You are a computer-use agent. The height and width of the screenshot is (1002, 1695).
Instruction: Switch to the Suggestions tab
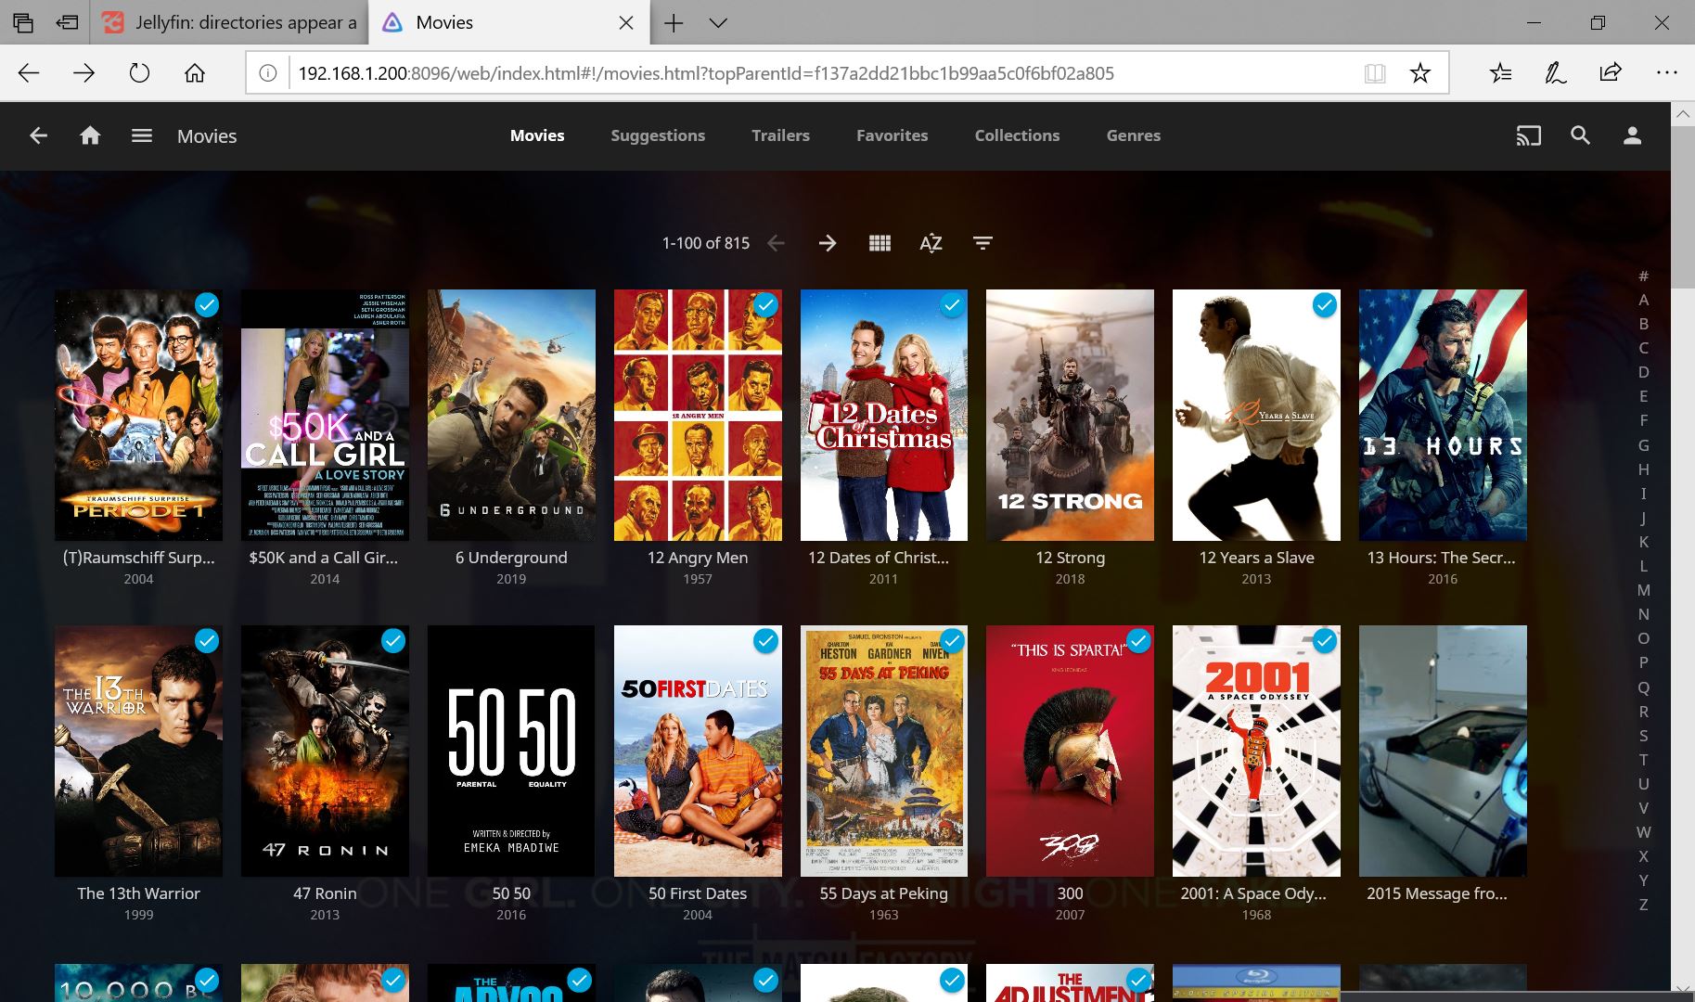pos(658,135)
